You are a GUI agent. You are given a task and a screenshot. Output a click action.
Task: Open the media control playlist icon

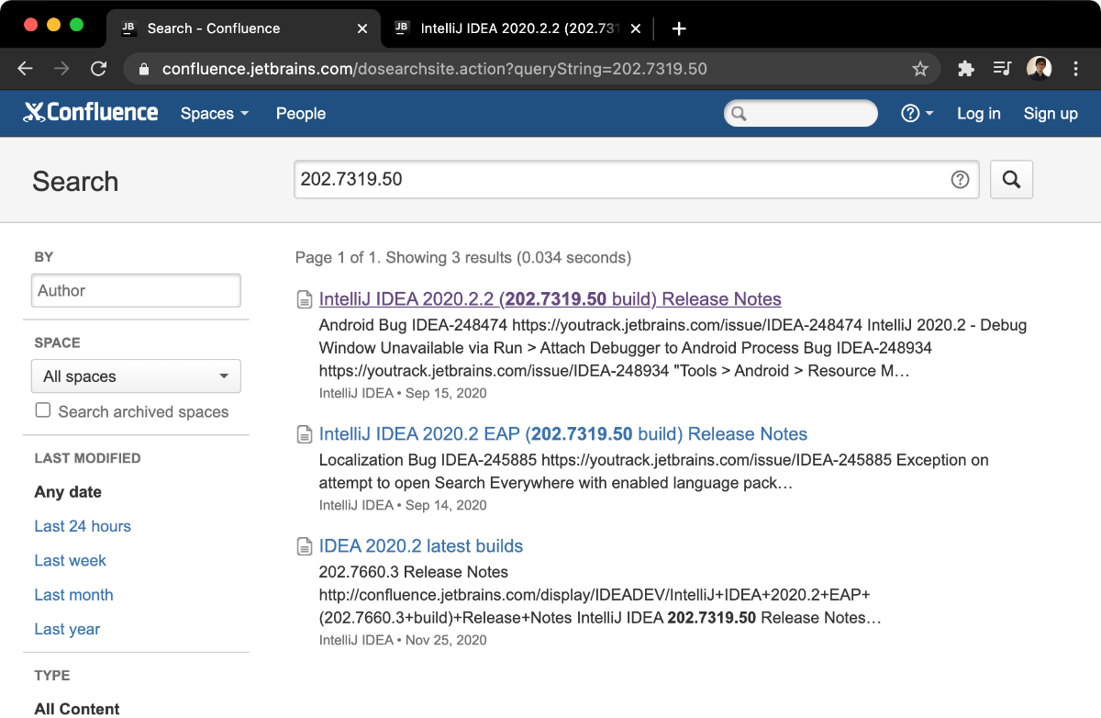click(x=1002, y=69)
